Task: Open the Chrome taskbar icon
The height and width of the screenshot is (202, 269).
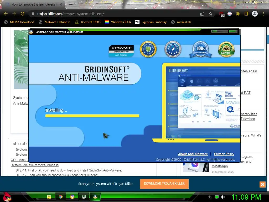Action: pyautogui.click(x=61, y=197)
